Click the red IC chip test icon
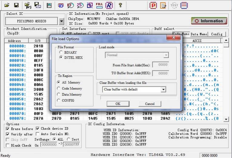Viewport: 232px width, 158px height. 184,5
